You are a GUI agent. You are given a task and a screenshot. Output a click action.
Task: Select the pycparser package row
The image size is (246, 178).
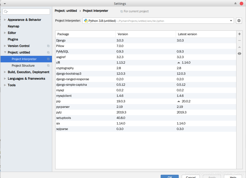tap(146, 107)
